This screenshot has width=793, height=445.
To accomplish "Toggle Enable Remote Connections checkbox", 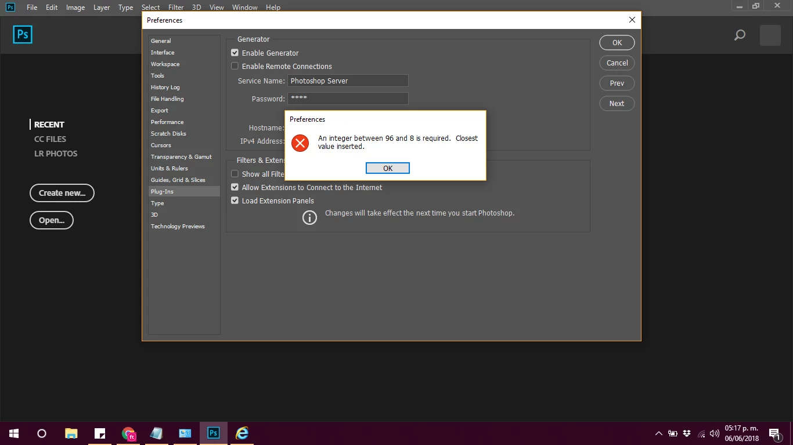I will click(x=235, y=66).
